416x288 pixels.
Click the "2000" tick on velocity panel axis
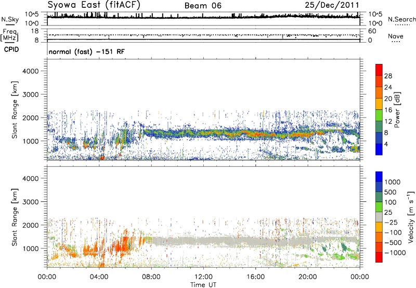click(x=31, y=225)
